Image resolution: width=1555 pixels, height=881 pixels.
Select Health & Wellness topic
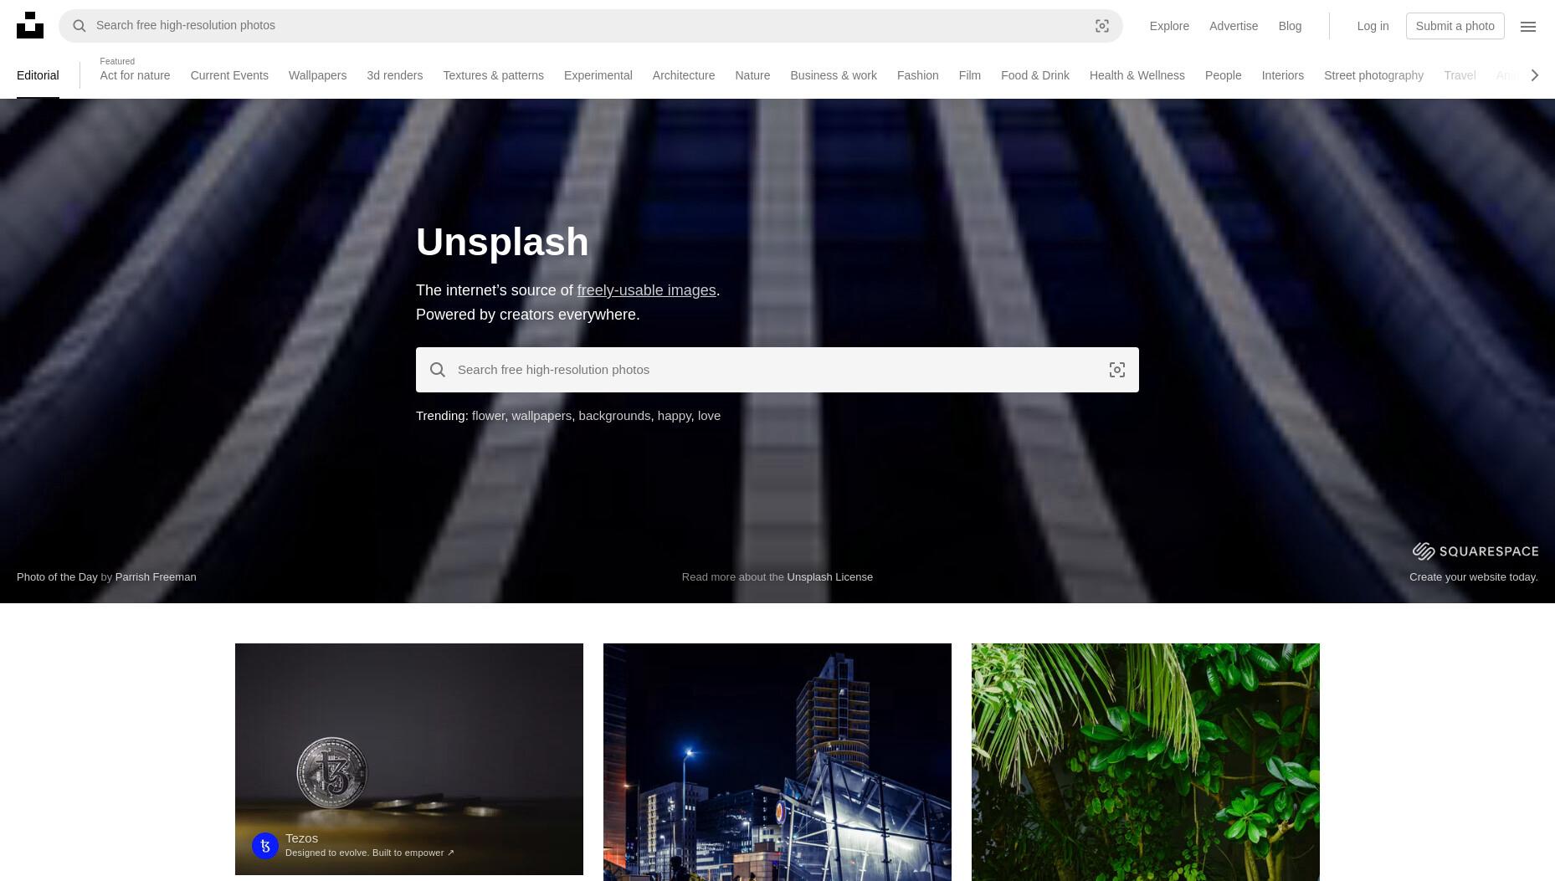coord(1137,75)
